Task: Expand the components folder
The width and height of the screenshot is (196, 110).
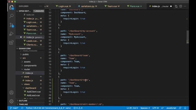Action: (x=30, y=65)
